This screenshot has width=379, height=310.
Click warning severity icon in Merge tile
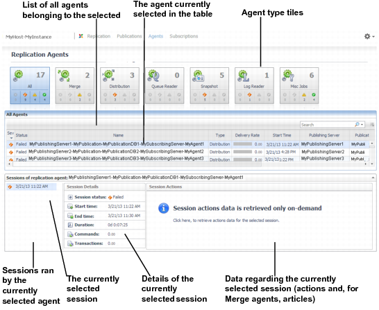point(80,95)
